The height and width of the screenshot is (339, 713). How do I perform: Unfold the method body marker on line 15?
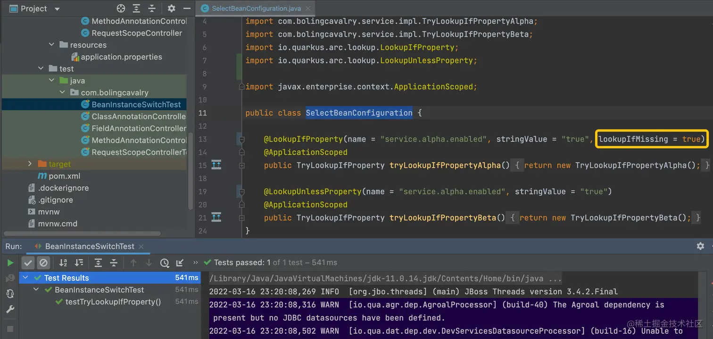[x=242, y=165]
